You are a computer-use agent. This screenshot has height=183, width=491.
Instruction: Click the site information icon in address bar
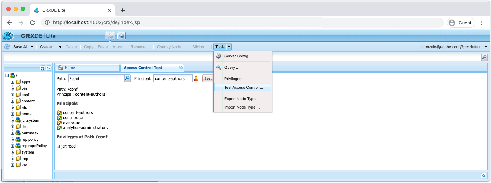[47, 23]
